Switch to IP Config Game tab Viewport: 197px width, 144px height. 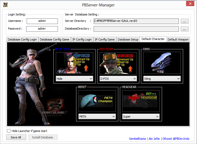tap(105, 39)
